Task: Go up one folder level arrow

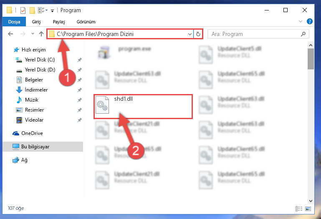Action: pos(41,34)
